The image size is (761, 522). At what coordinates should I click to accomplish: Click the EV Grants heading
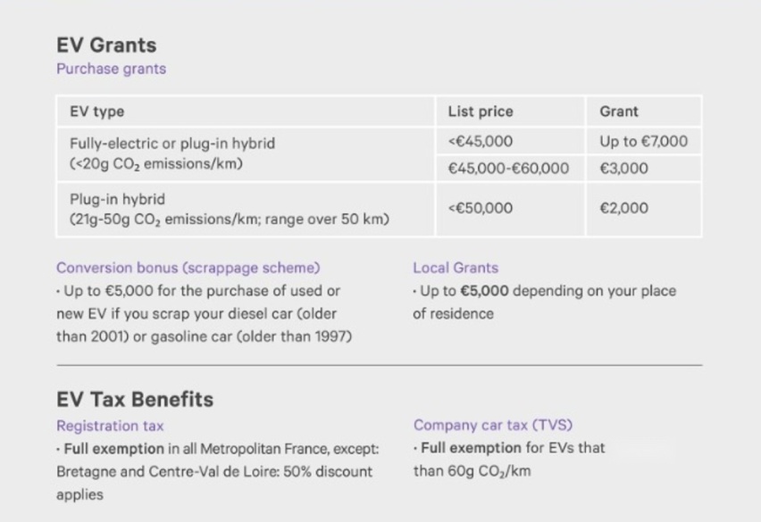coord(106,46)
